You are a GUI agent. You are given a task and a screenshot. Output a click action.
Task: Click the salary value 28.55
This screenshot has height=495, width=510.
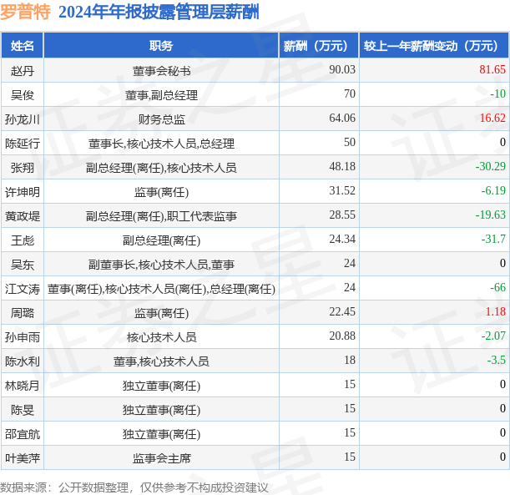[x=342, y=215]
